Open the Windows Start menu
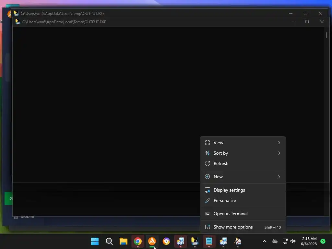332x249 pixels. tap(95, 241)
